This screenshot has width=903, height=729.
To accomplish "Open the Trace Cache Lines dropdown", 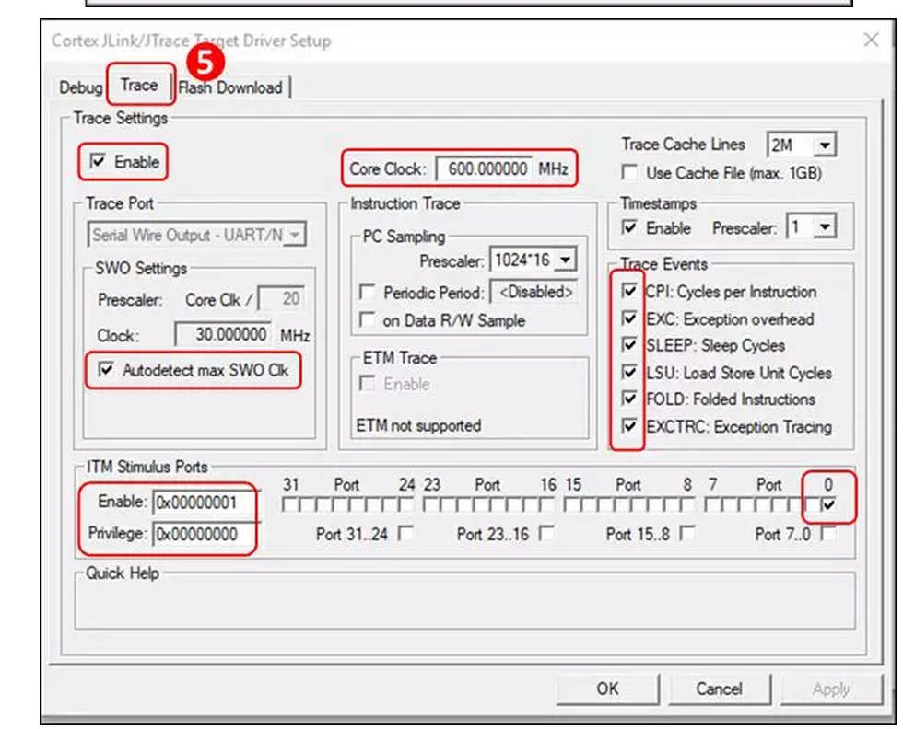I will pyautogui.click(x=826, y=145).
